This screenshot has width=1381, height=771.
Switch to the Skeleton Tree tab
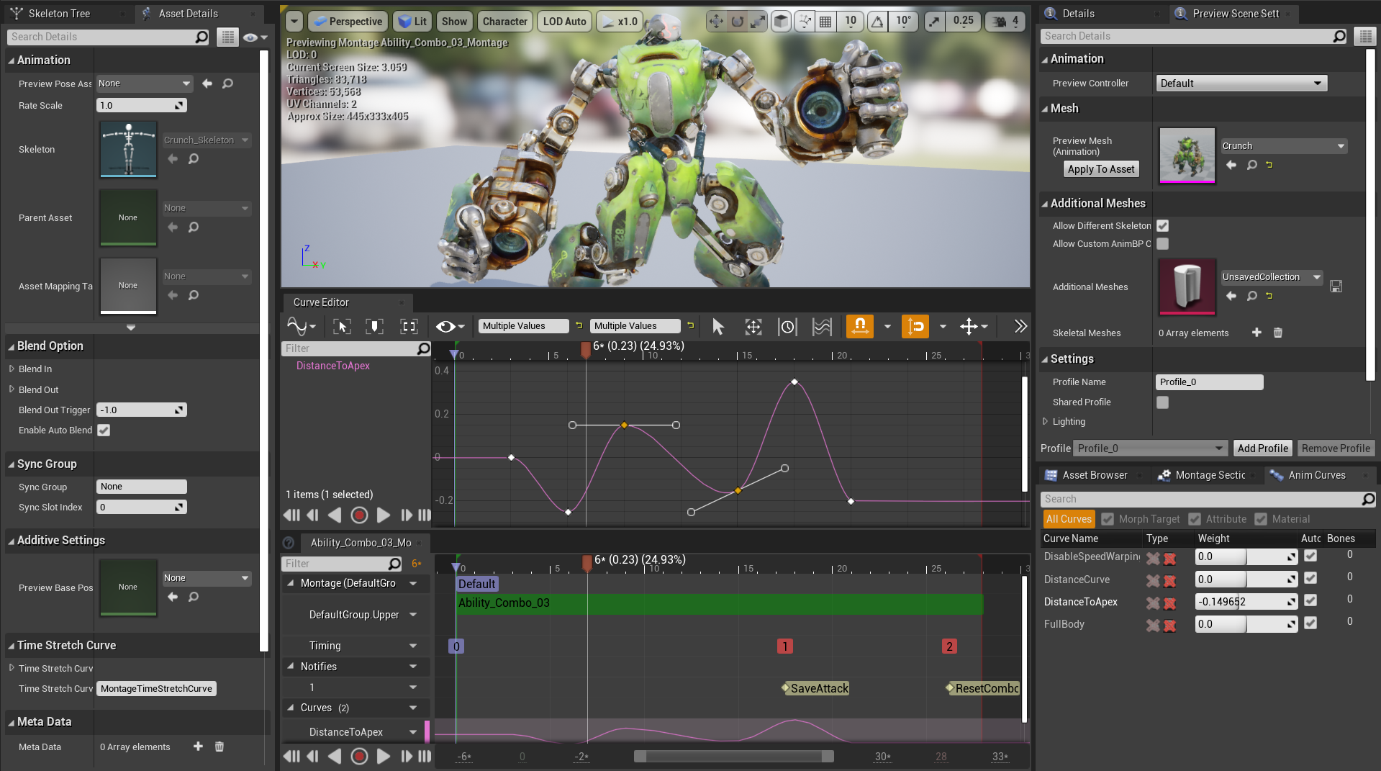point(59,14)
